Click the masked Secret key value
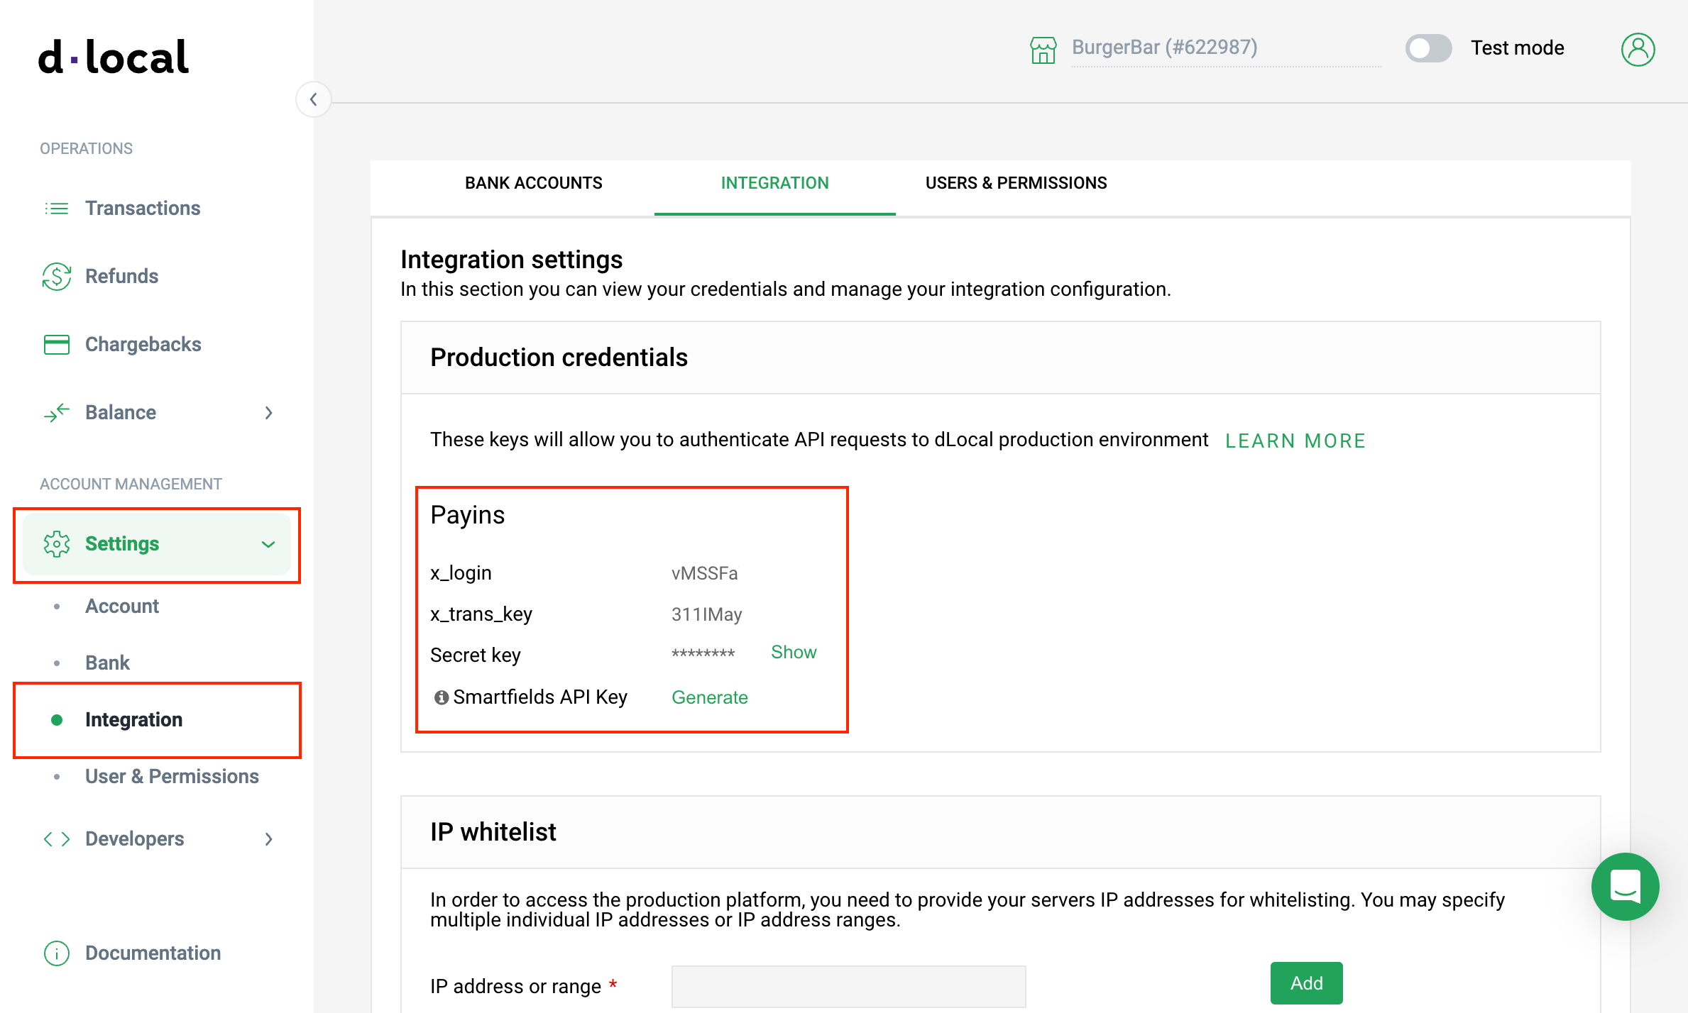The image size is (1688, 1013). click(703, 653)
